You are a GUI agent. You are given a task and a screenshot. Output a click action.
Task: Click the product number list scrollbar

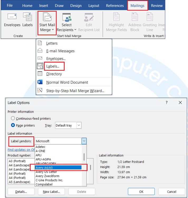pyautogui.click(x=90, y=167)
